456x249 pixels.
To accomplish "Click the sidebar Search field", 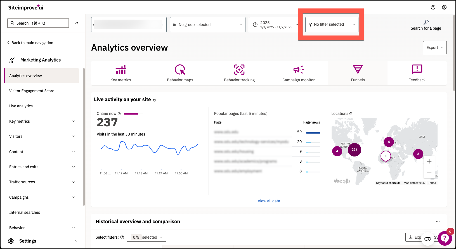I will coord(38,23).
